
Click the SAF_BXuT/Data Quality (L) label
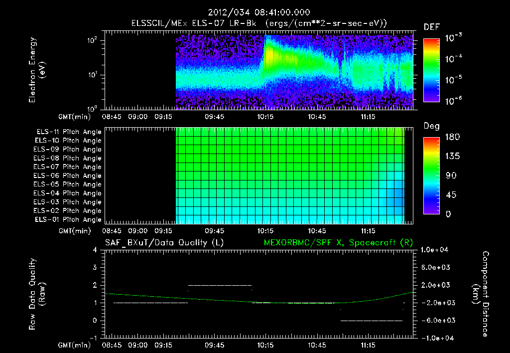[164, 243]
